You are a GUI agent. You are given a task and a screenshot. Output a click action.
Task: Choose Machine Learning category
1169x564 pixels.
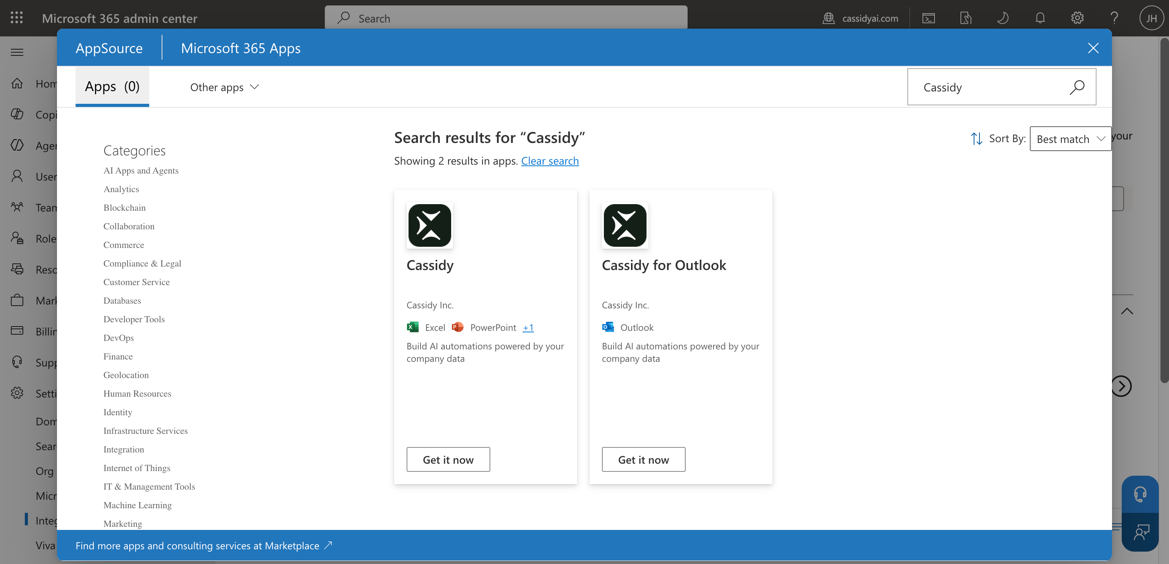tap(138, 506)
